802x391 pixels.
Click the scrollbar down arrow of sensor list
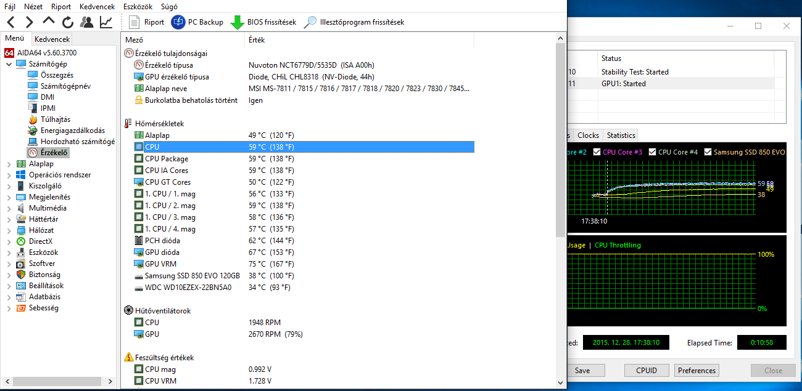(560, 382)
